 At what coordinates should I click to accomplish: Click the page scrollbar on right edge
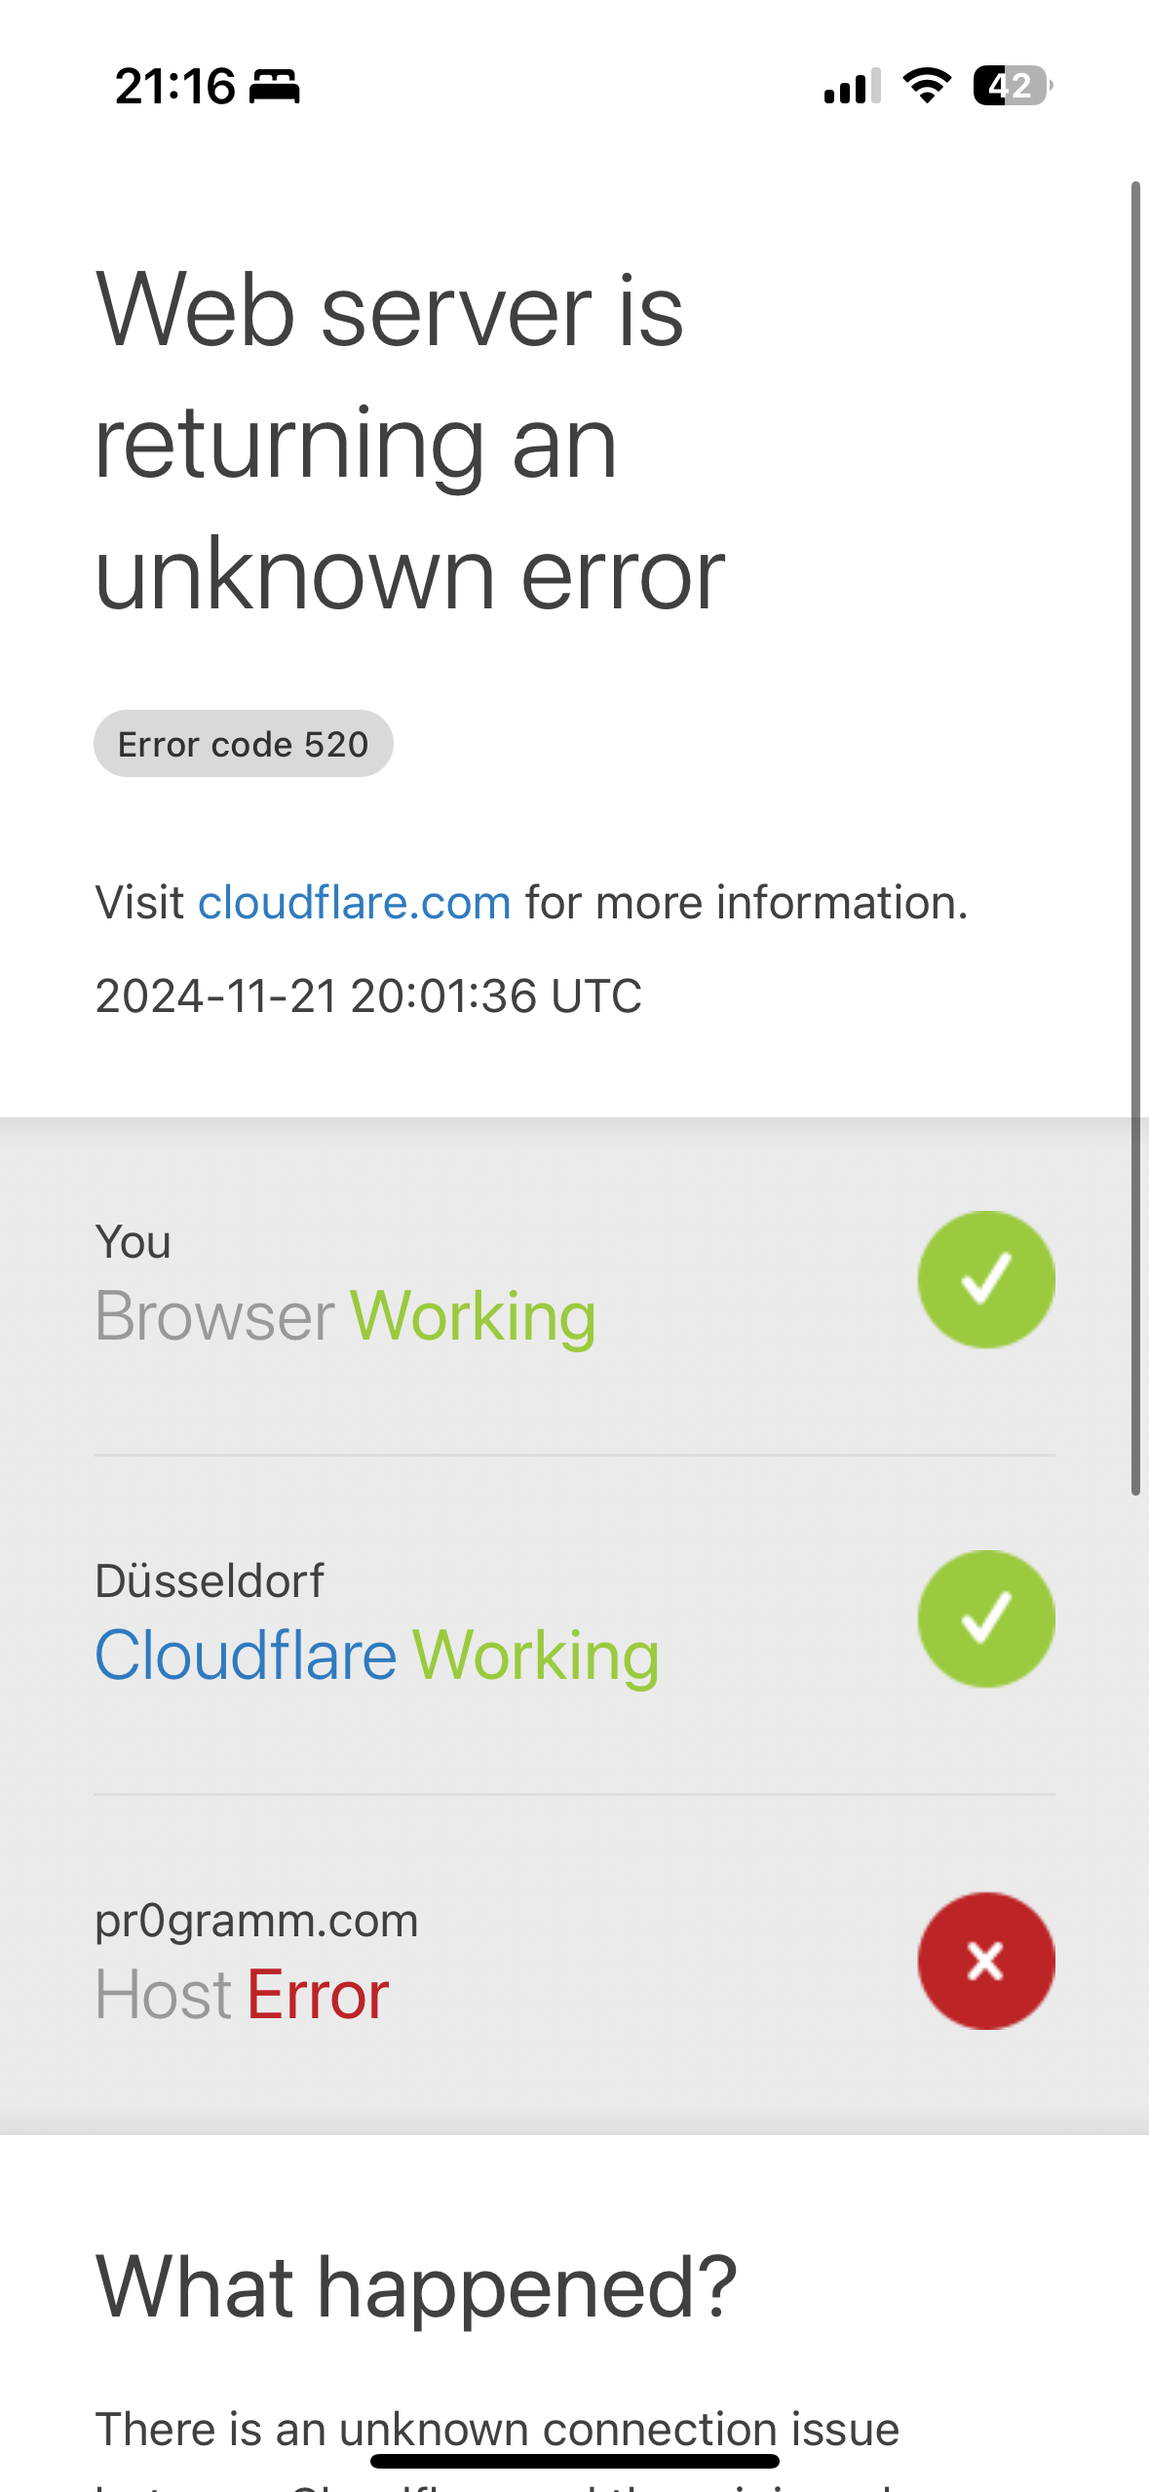[1135, 838]
